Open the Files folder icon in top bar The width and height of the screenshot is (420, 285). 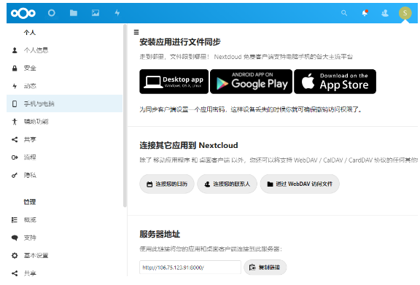tap(74, 13)
